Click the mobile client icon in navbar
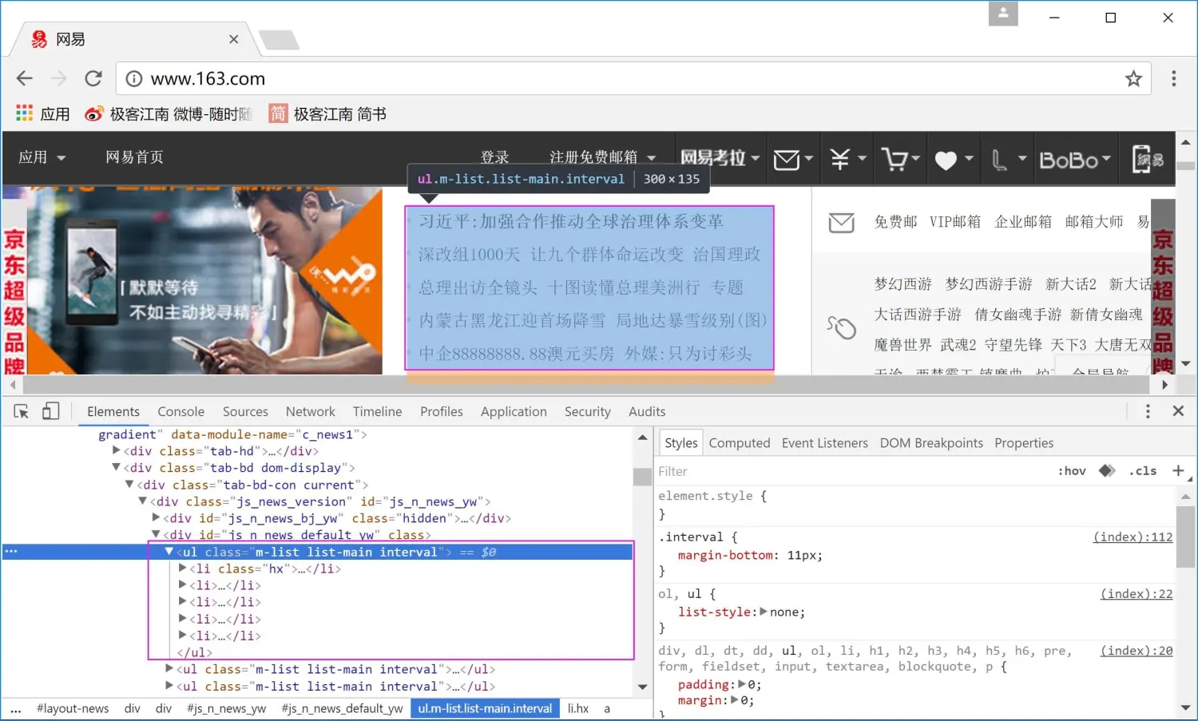Viewport: 1198px width, 721px height. 1148,159
